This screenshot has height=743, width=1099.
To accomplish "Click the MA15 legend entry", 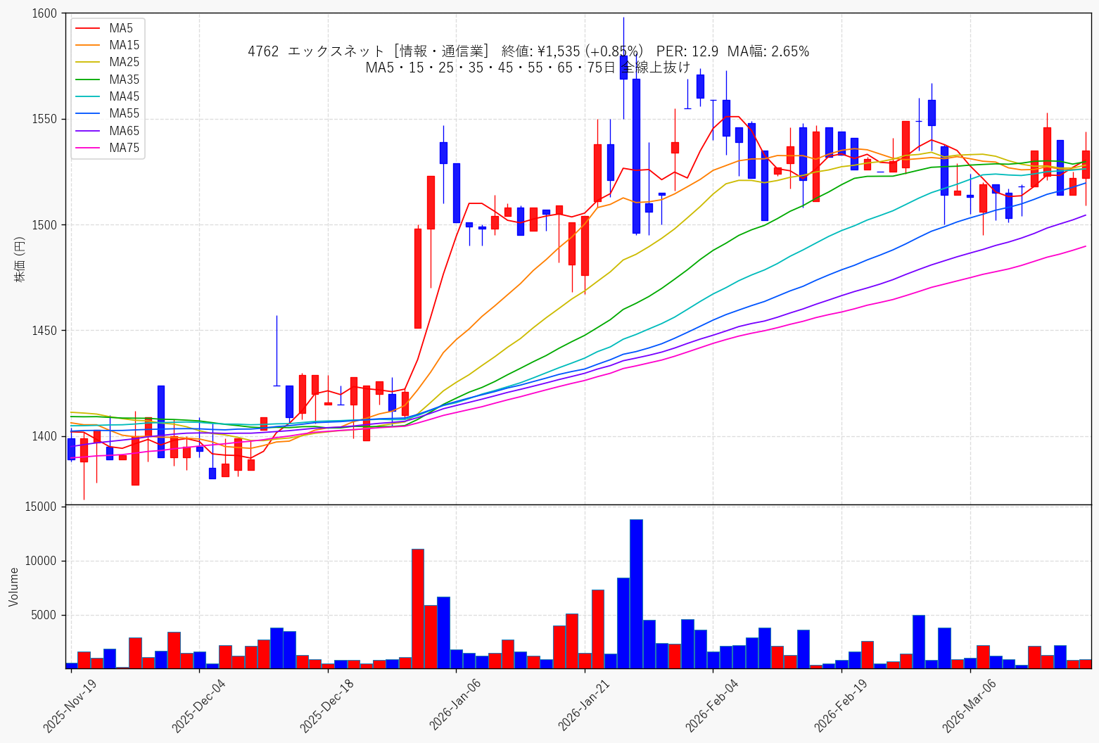I will point(107,45).
